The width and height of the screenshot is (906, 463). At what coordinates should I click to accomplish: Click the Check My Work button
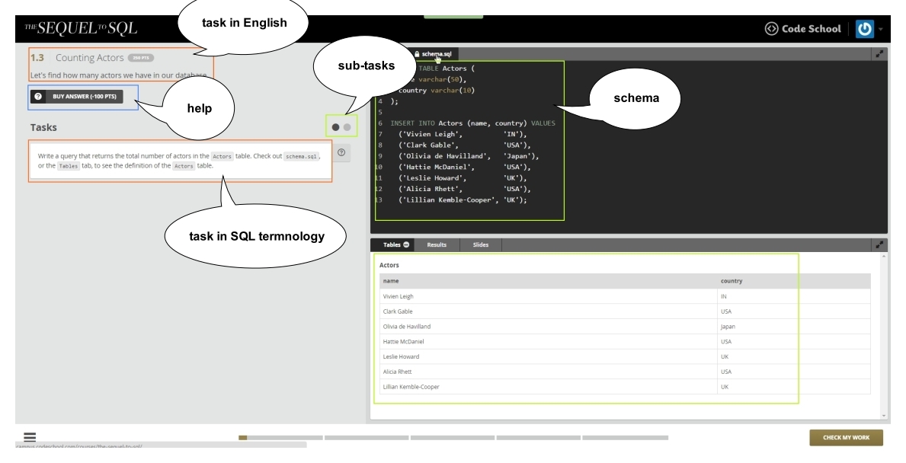(846, 438)
